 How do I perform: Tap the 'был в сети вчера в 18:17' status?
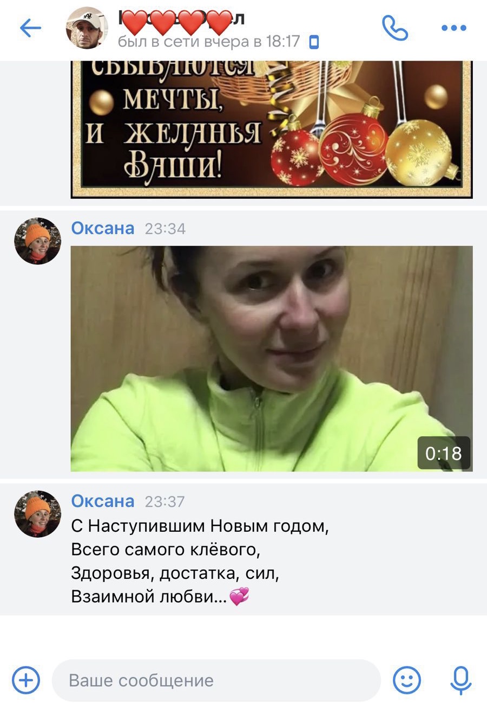click(x=209, y=42)
